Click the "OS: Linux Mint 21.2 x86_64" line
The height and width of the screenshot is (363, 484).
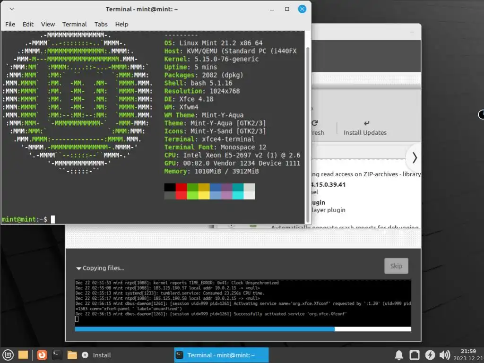coord(213,43)
